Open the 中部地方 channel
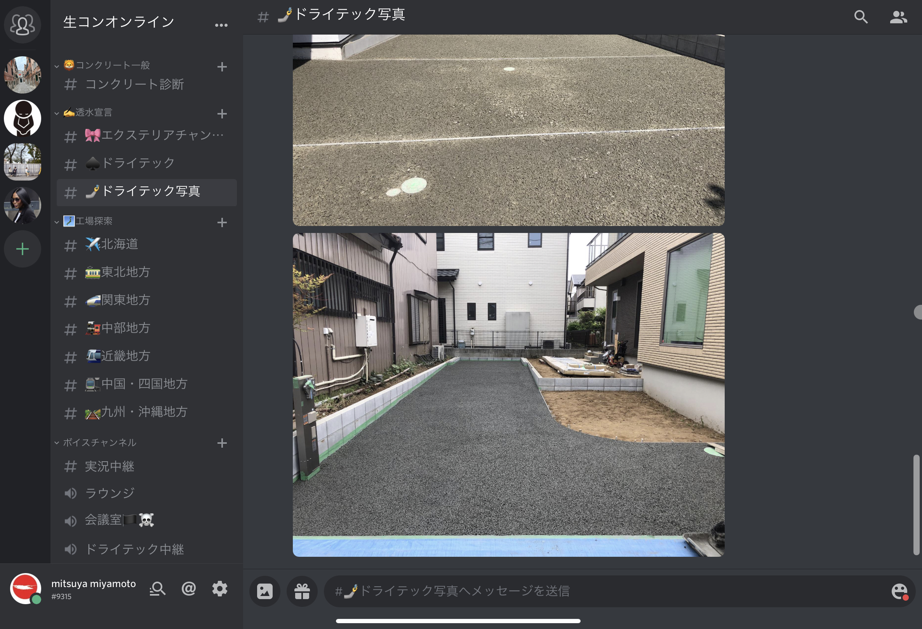Image resolution: width=922 pixels, height=629 pixels. (146, 328)
